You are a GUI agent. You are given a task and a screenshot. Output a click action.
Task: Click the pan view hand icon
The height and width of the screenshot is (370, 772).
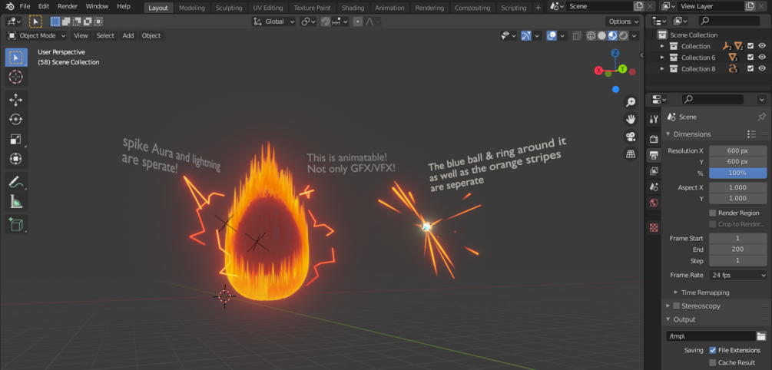click(x=630, y=119)
